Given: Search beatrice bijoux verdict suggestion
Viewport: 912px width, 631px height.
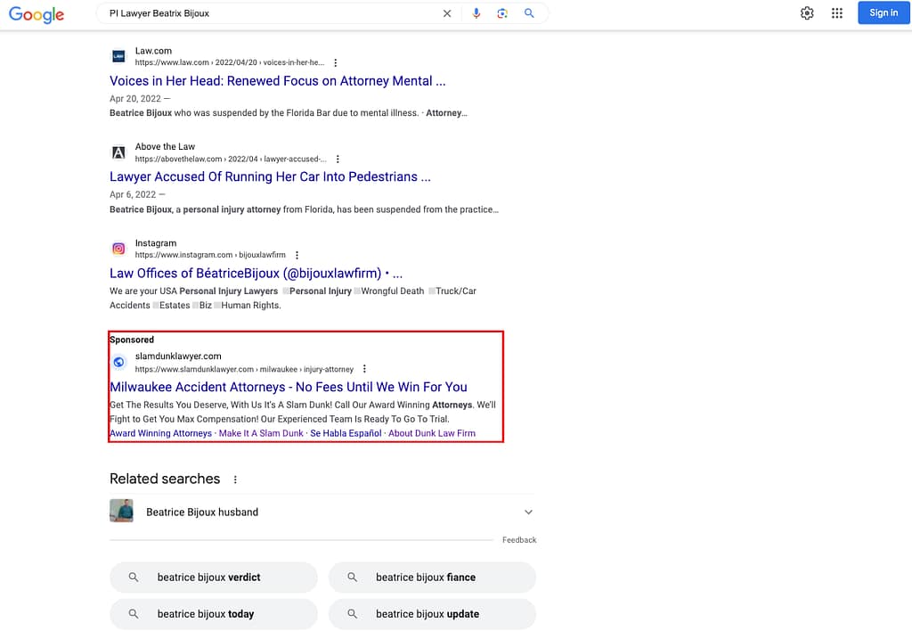Looking at the screenshot, I should point(214,578).
